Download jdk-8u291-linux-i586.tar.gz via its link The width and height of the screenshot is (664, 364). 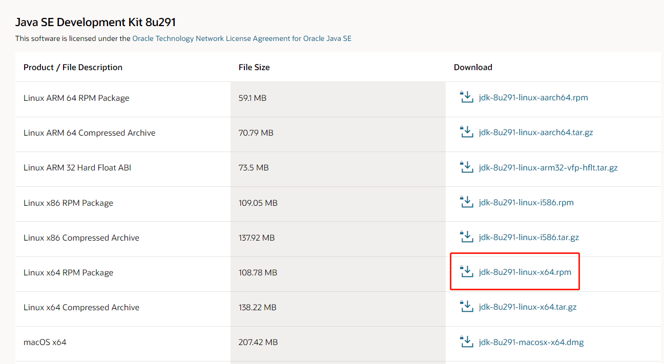[x=529, y=237]
